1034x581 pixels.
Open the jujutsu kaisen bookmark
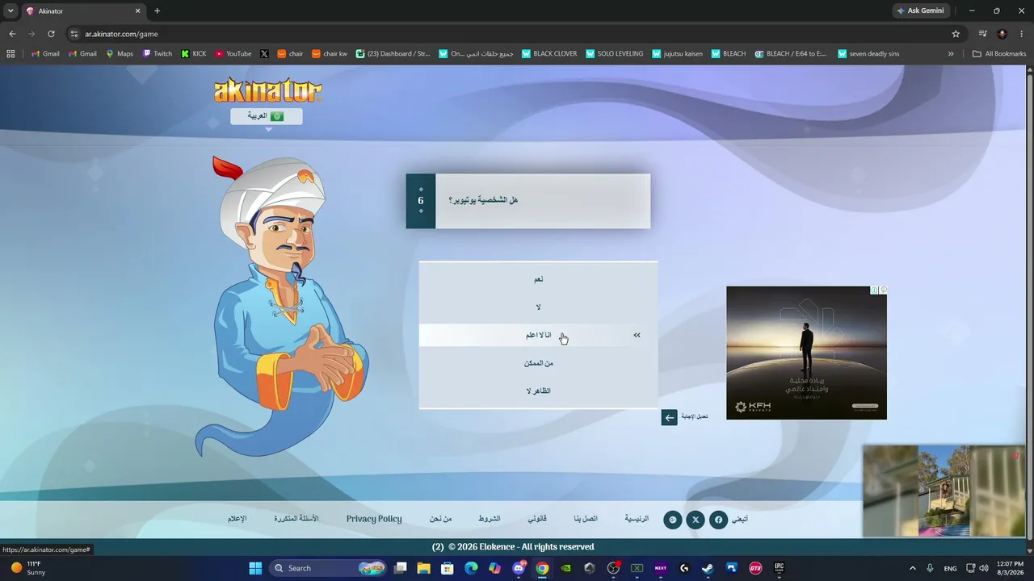678,54
